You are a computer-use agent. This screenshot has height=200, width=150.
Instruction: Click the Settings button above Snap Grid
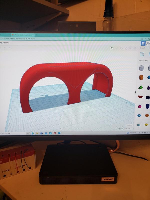[129, 125]
